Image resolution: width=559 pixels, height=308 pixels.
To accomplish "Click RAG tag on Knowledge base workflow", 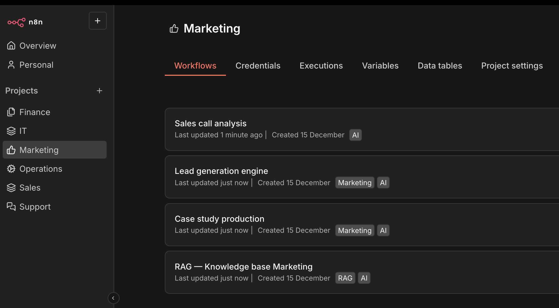I will tap(345, 278).
